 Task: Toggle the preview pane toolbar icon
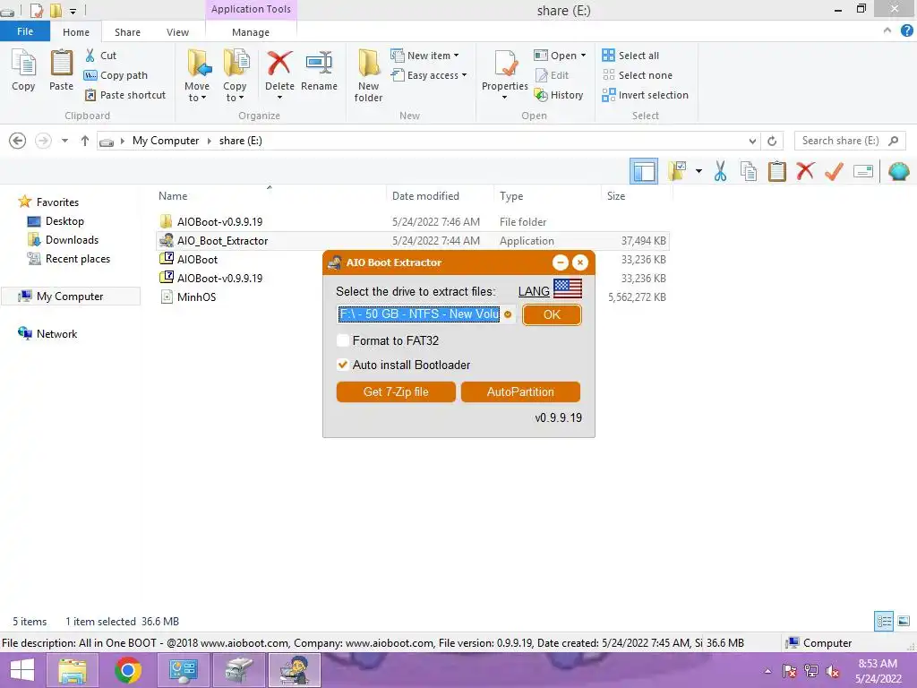coord(644,171)
